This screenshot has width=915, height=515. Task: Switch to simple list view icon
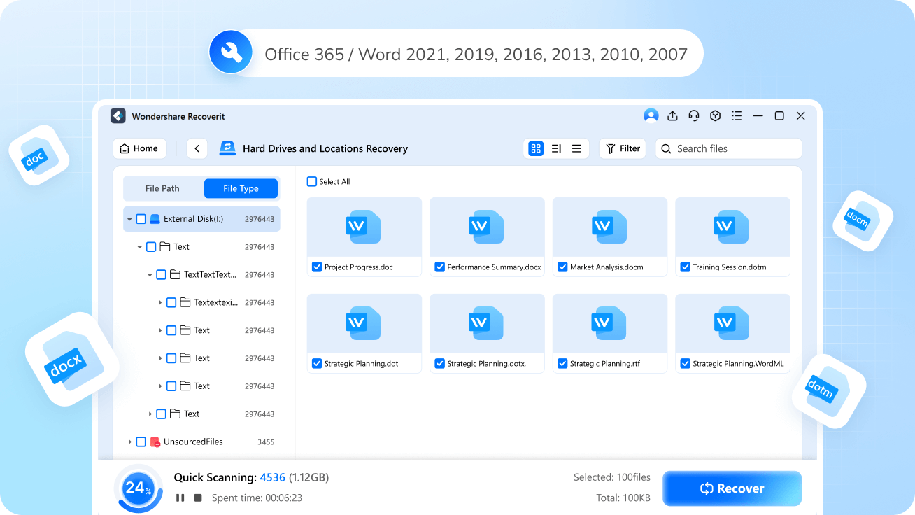click(x=576, y=148)
